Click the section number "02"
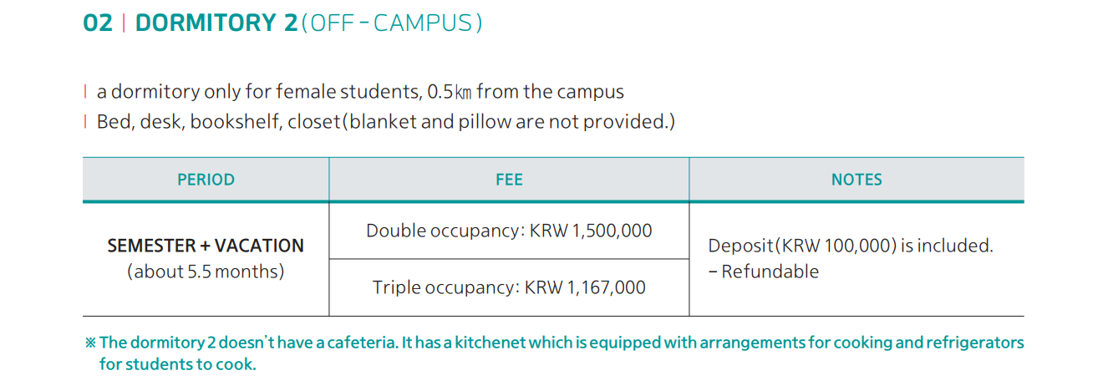 98,23
